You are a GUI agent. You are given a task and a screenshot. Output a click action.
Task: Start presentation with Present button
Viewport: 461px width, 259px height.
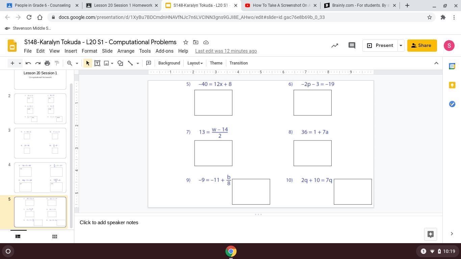tap(380, 46)
